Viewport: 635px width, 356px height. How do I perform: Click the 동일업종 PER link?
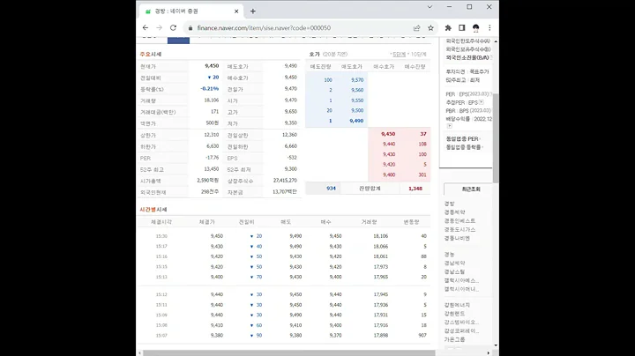click(x=462, y=138)
